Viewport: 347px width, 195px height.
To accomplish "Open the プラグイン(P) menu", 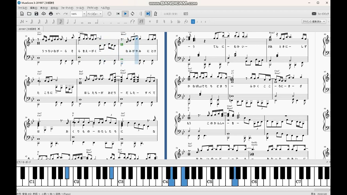I will point(92,8).
